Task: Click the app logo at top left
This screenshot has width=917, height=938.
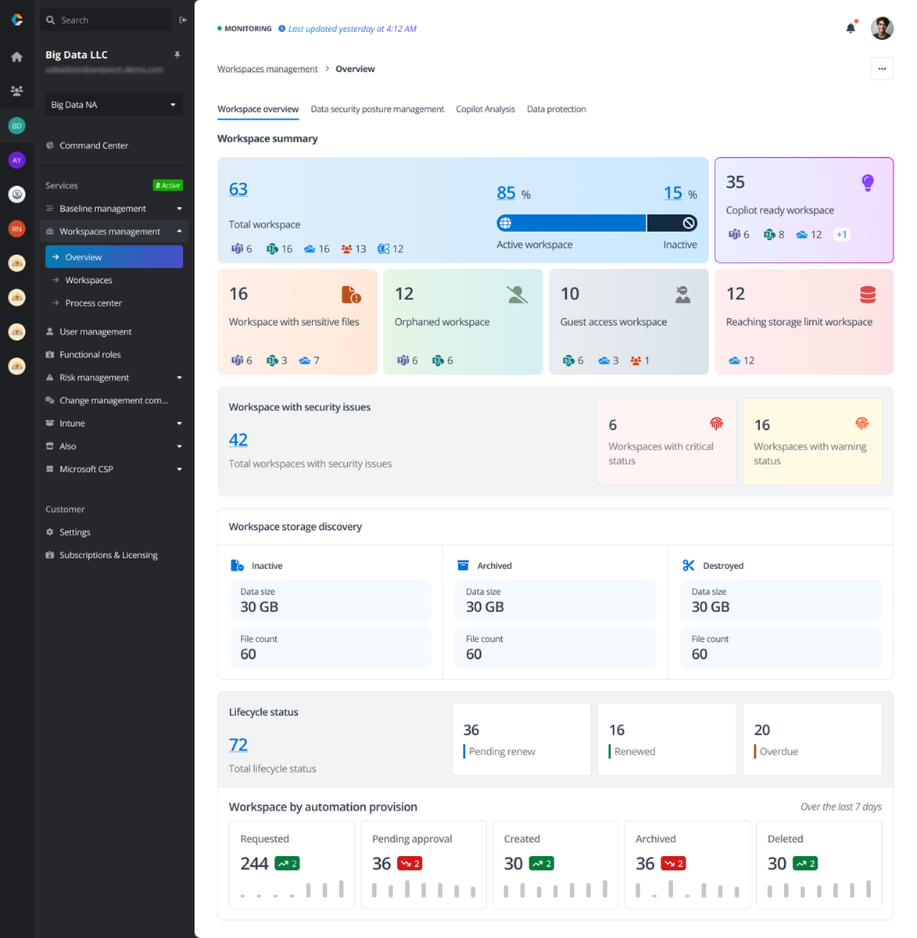Action: [16, 20]
